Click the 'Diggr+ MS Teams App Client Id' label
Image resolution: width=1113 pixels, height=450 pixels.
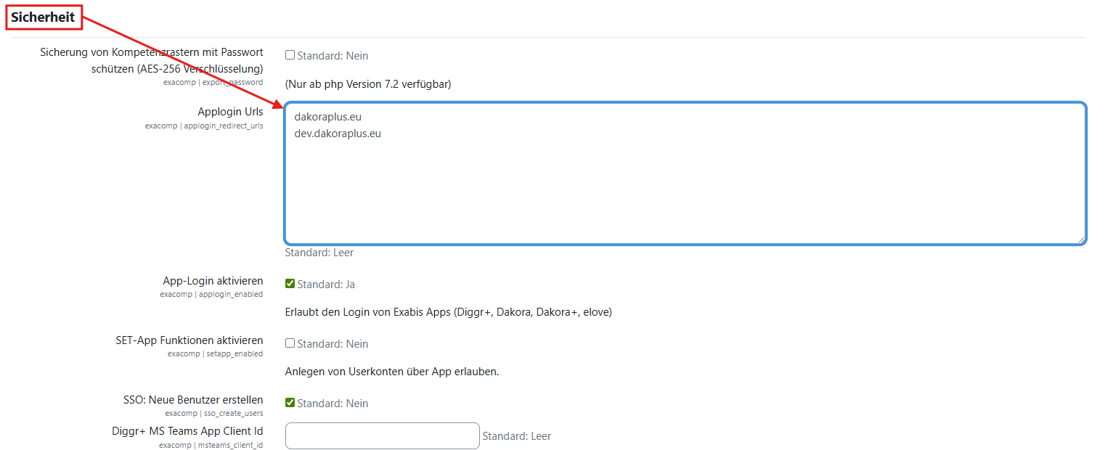pos(187,431)
